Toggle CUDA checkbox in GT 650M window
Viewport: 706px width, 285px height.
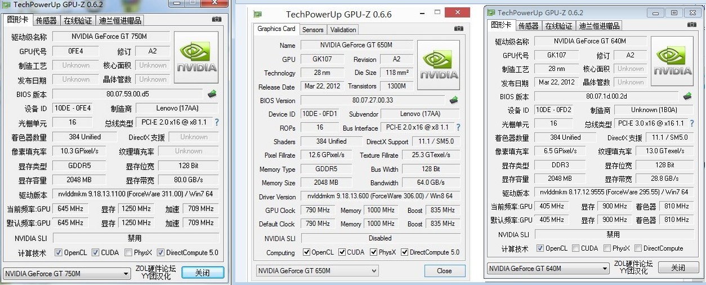pos(342,252)
